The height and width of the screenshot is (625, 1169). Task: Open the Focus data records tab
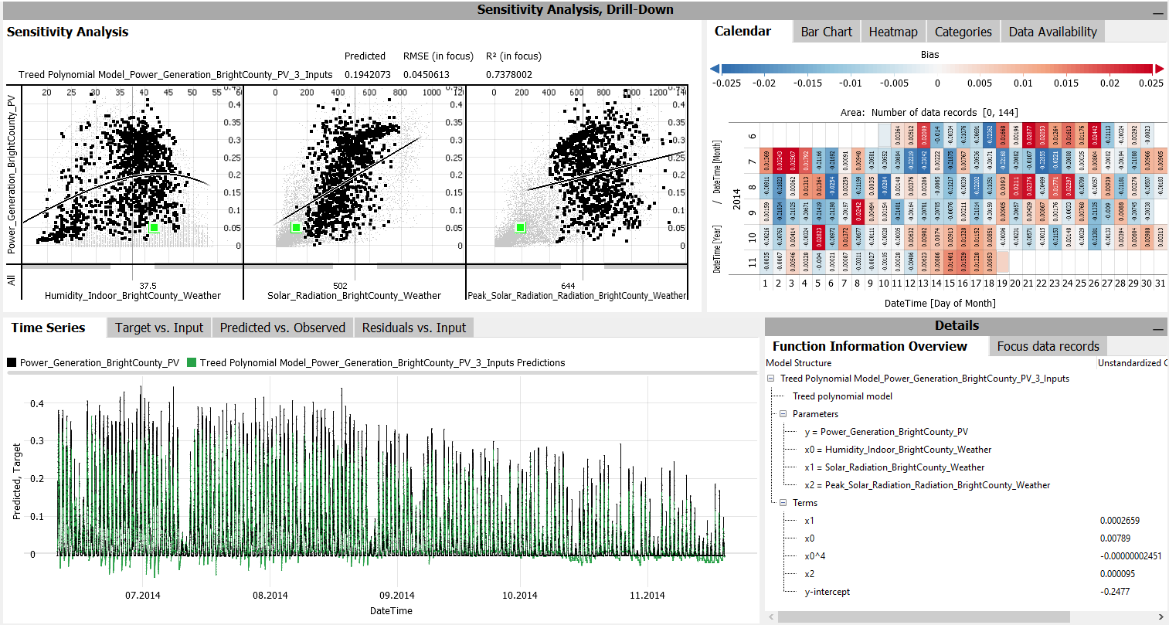(x=1047, y=346)
